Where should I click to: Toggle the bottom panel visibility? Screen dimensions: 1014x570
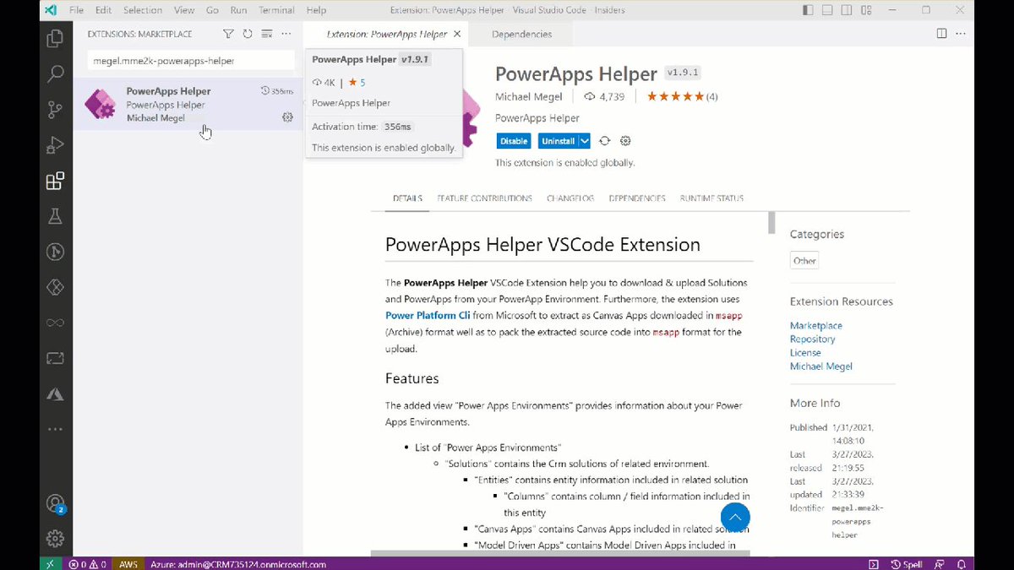[827, 10]
